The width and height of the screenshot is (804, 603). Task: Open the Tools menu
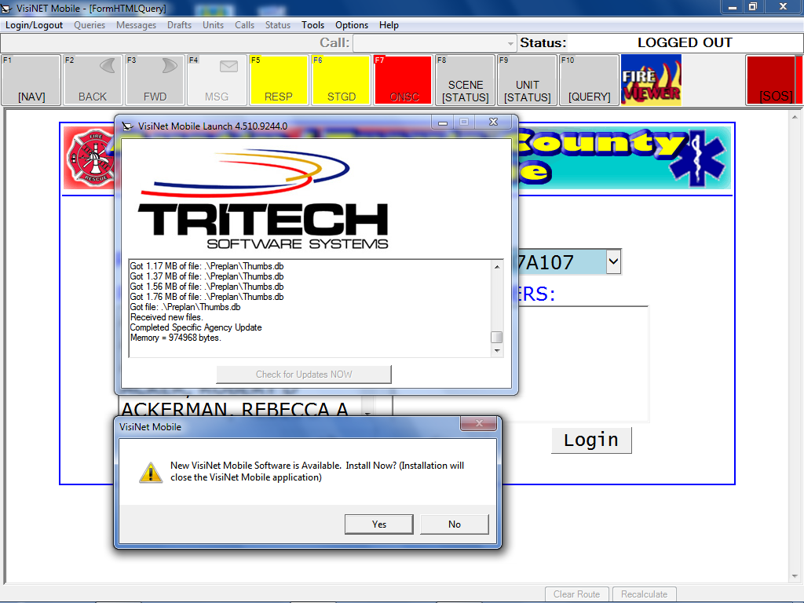tap(312, 25)
